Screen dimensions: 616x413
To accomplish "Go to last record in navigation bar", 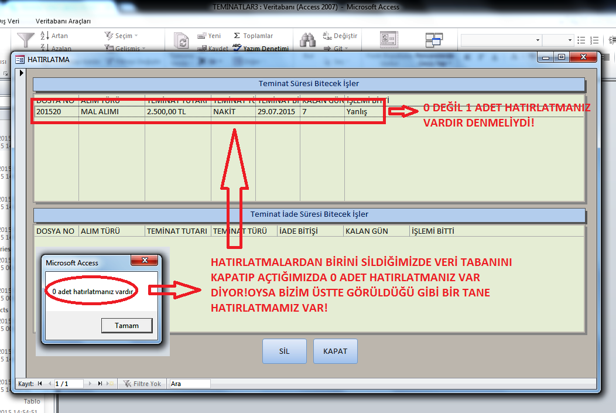I will click(100, 384).
